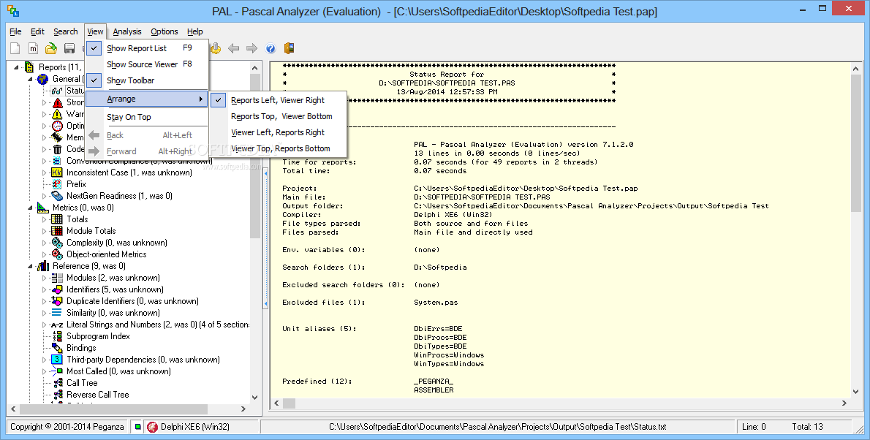Collapse the Reports root tree node
Viewport: 870px width, 440px height.
[17, 67]
